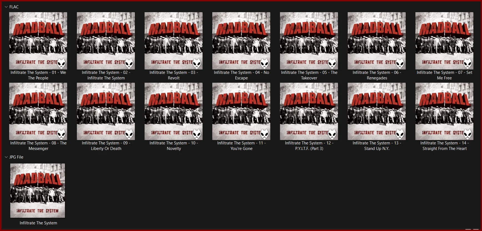Select the cover thumbnail of track 02 Infiltrate The System
Image resolution: width=482 pixels, height=231 pixels.
[106, 41]
